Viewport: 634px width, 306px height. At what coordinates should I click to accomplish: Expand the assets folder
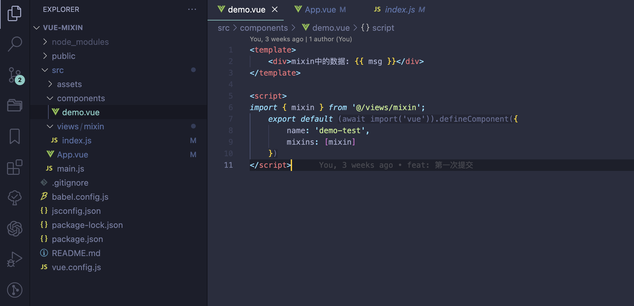(x=50, y=84)
